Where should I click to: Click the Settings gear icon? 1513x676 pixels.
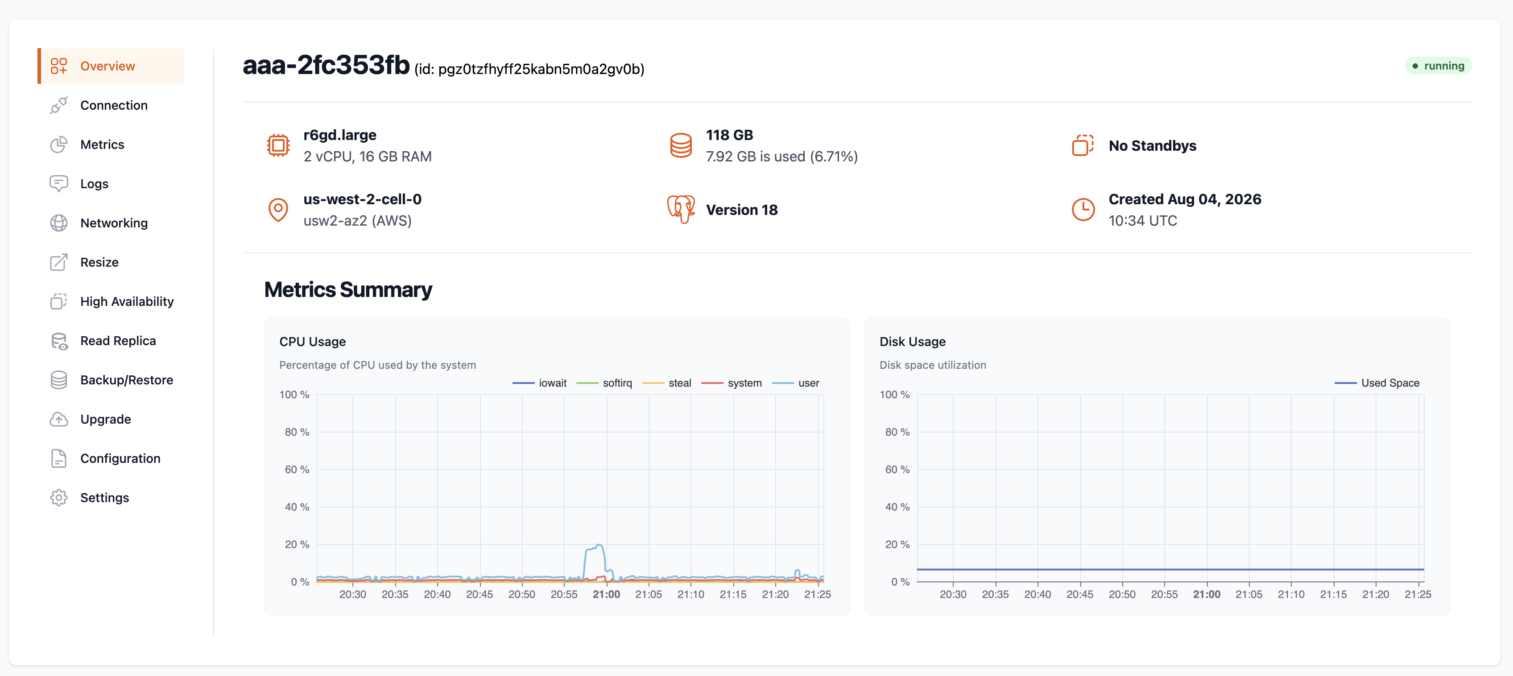59,498
